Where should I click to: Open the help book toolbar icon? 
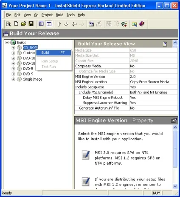point(142,24)
